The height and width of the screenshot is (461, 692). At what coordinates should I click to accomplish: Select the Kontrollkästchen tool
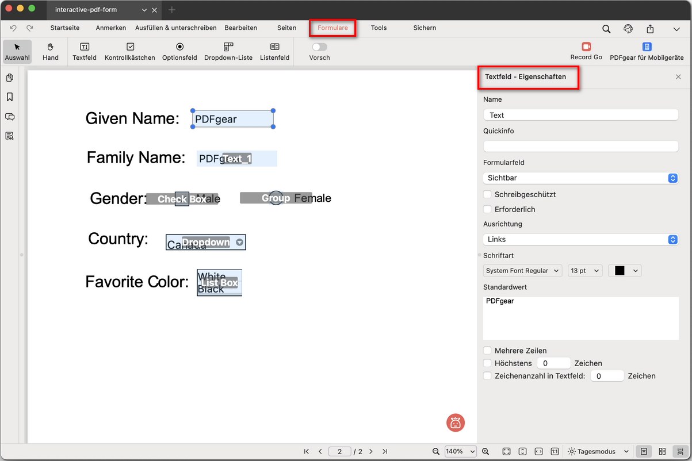[x=130, y=51]
